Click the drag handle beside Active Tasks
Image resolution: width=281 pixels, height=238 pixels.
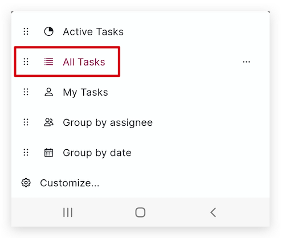[x=26, y=31]
